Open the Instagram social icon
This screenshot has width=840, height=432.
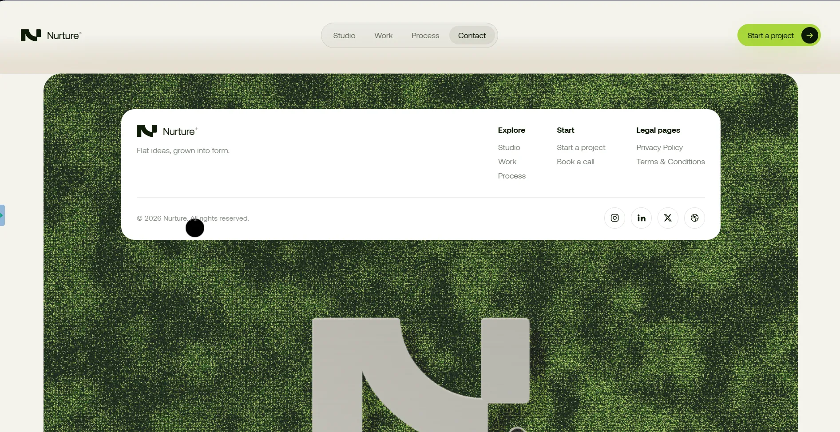click(614, 218)
